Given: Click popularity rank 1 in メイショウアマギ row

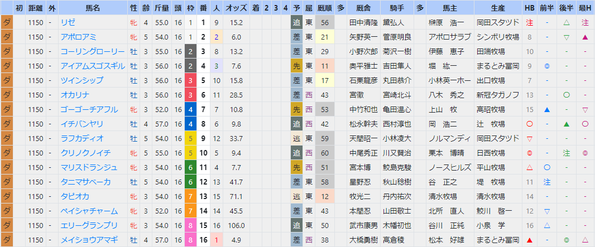Looking at the screenshot, I should point(216,240).
